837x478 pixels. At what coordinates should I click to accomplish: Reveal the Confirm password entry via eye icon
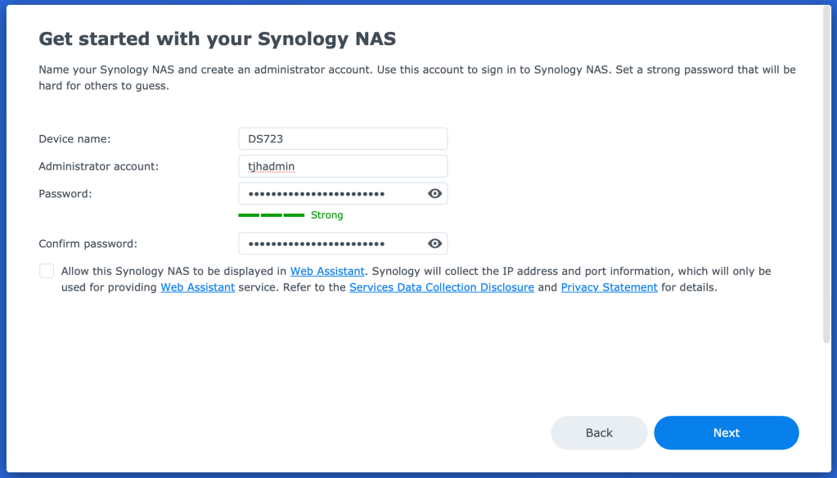click(x=435, y=243)
